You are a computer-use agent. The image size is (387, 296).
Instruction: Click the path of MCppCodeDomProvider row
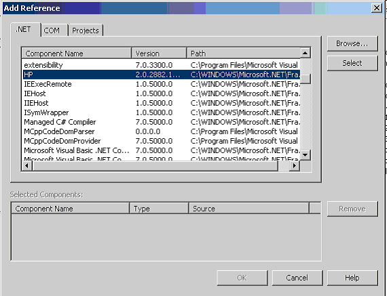(244, 141)
